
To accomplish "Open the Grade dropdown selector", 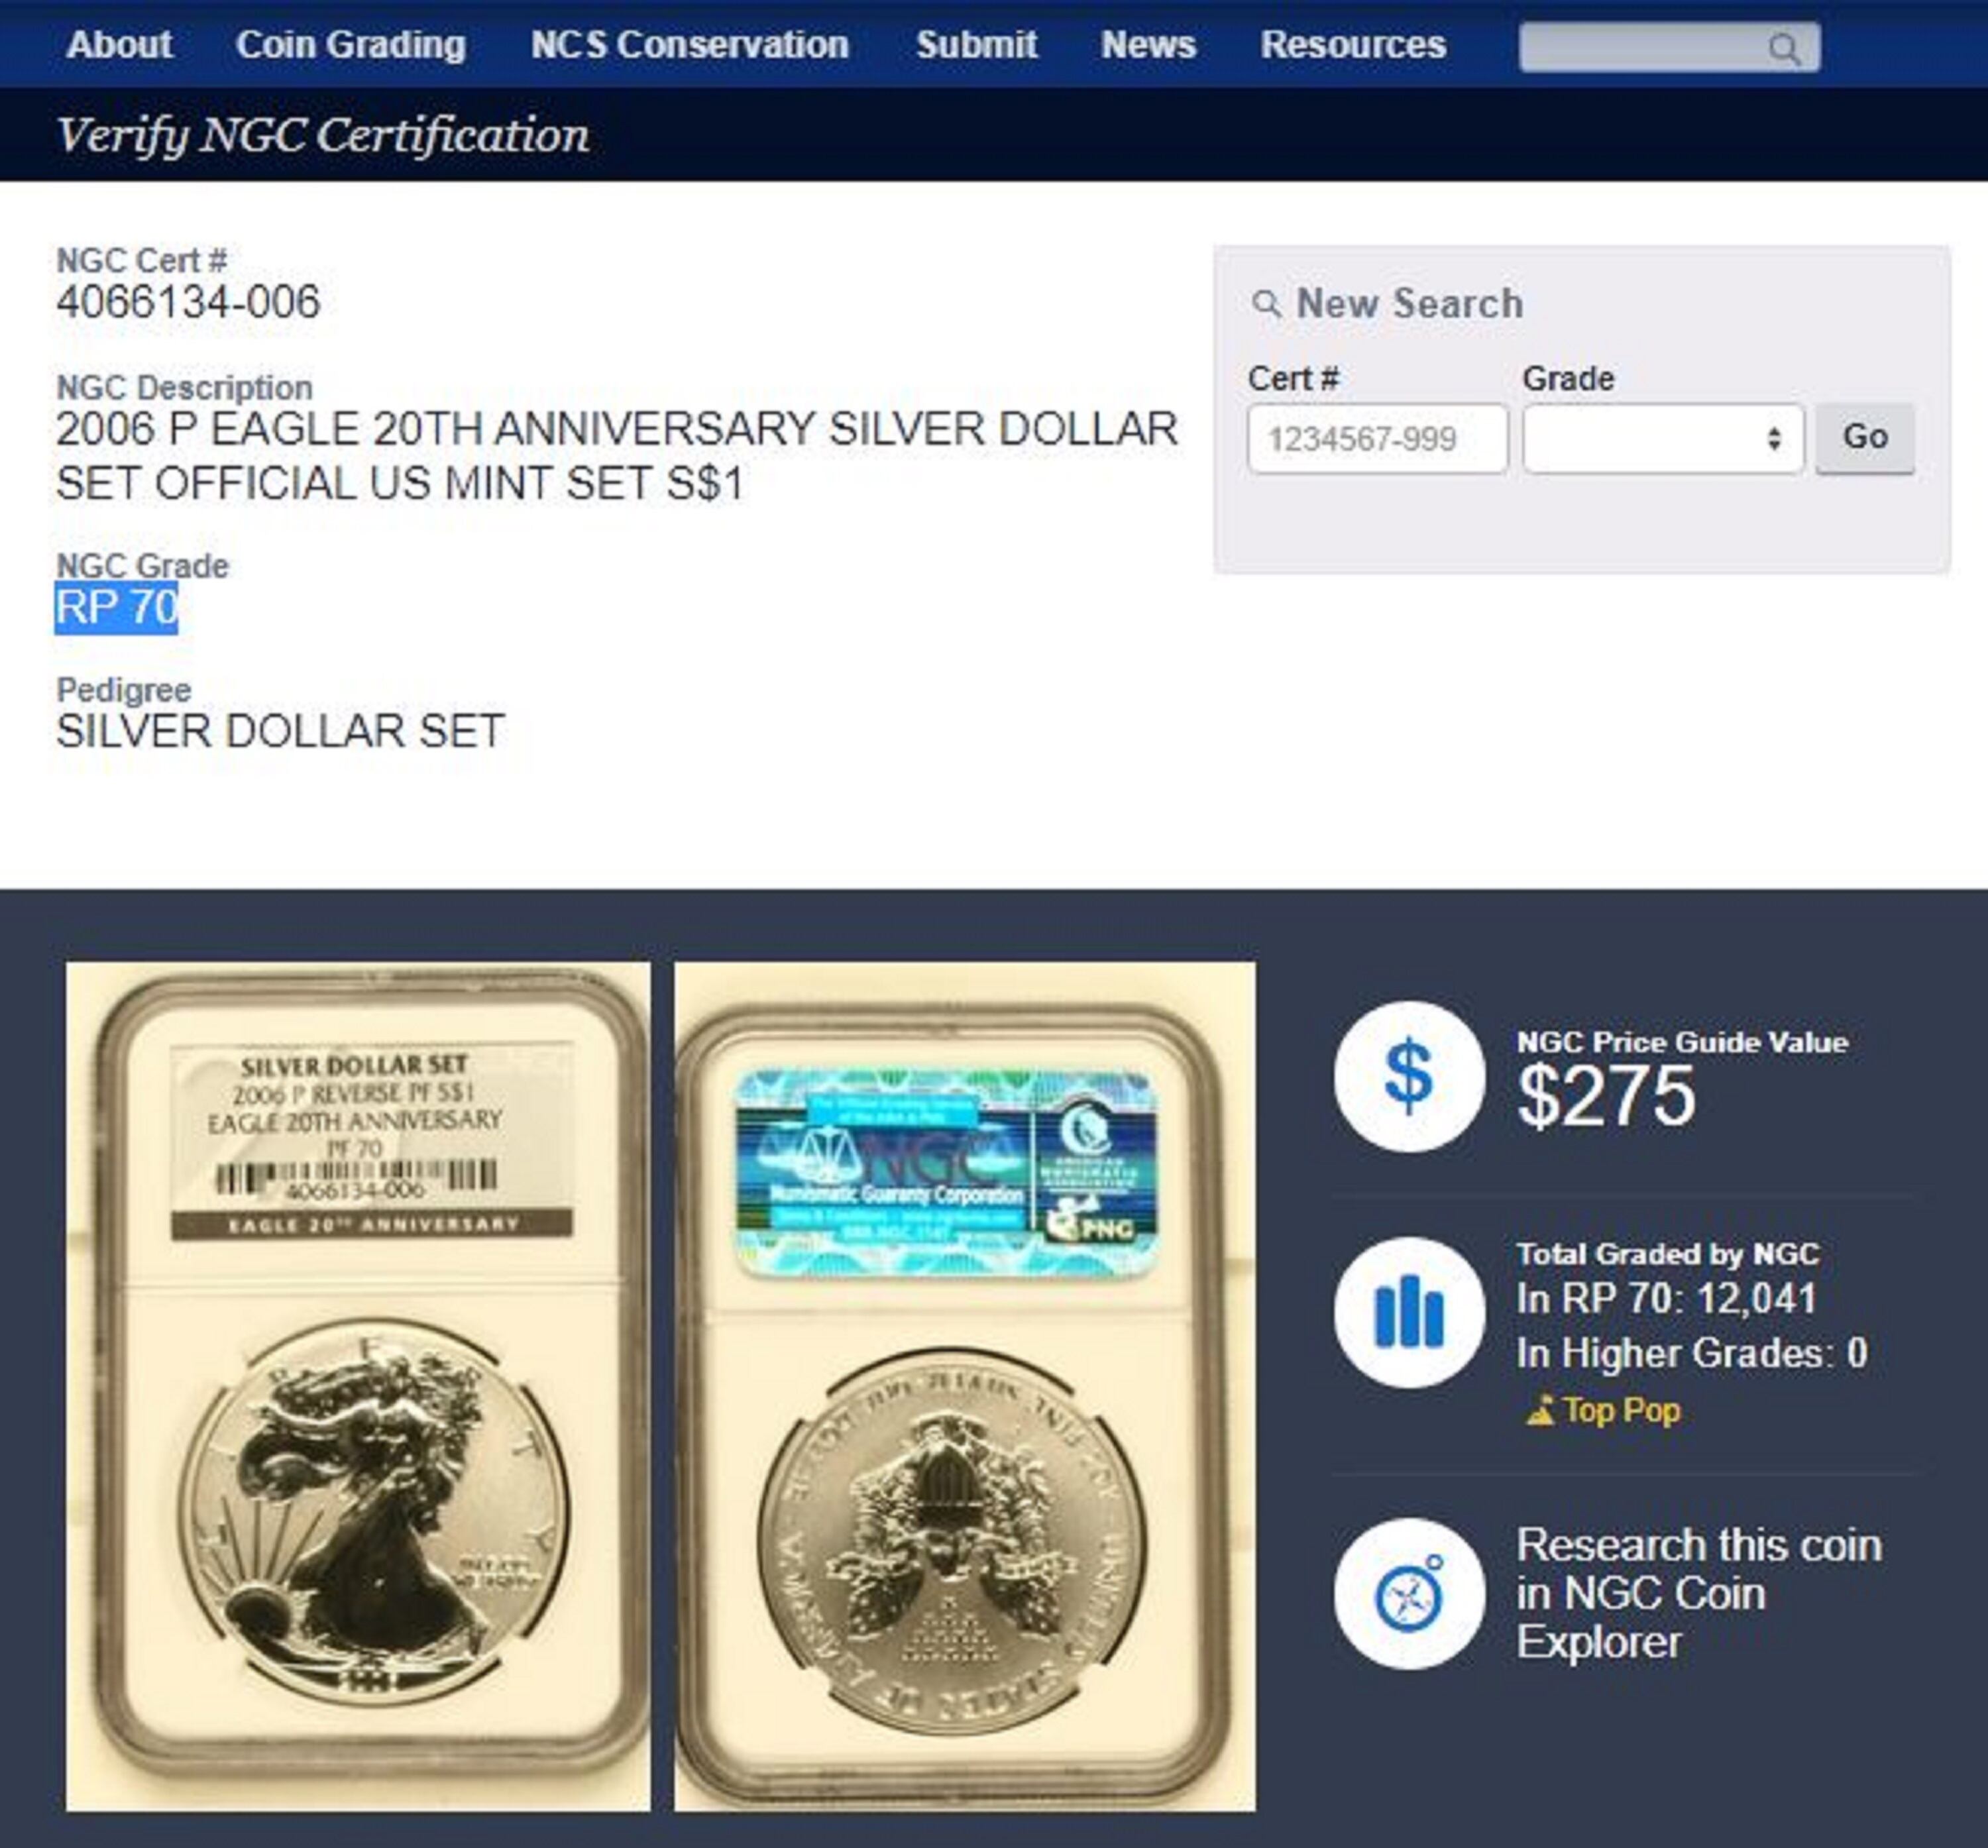I will pyautogui.click(x=1663, y=438).
